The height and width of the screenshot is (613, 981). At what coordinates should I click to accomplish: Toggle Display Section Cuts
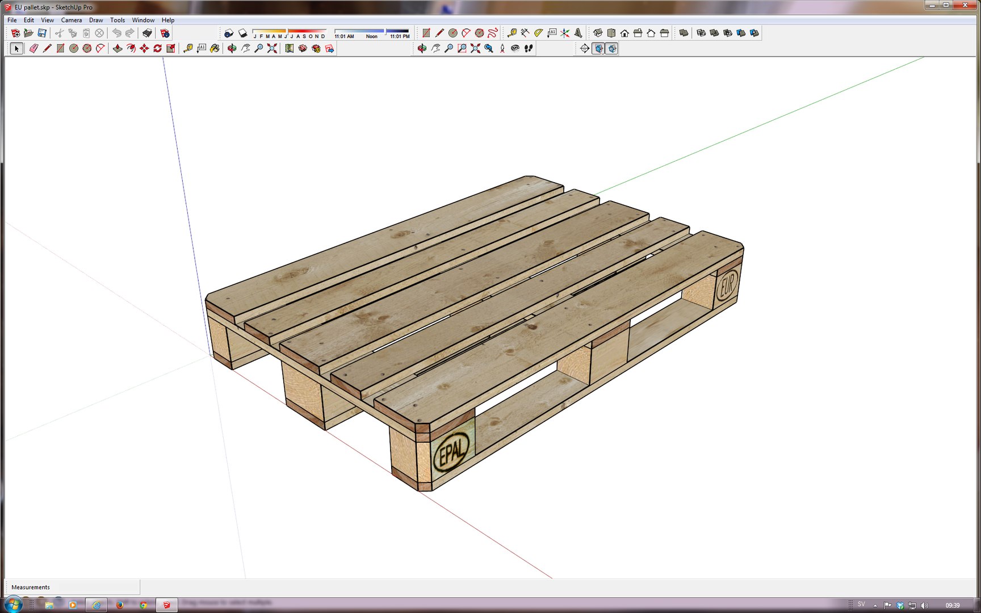(612, 48)
